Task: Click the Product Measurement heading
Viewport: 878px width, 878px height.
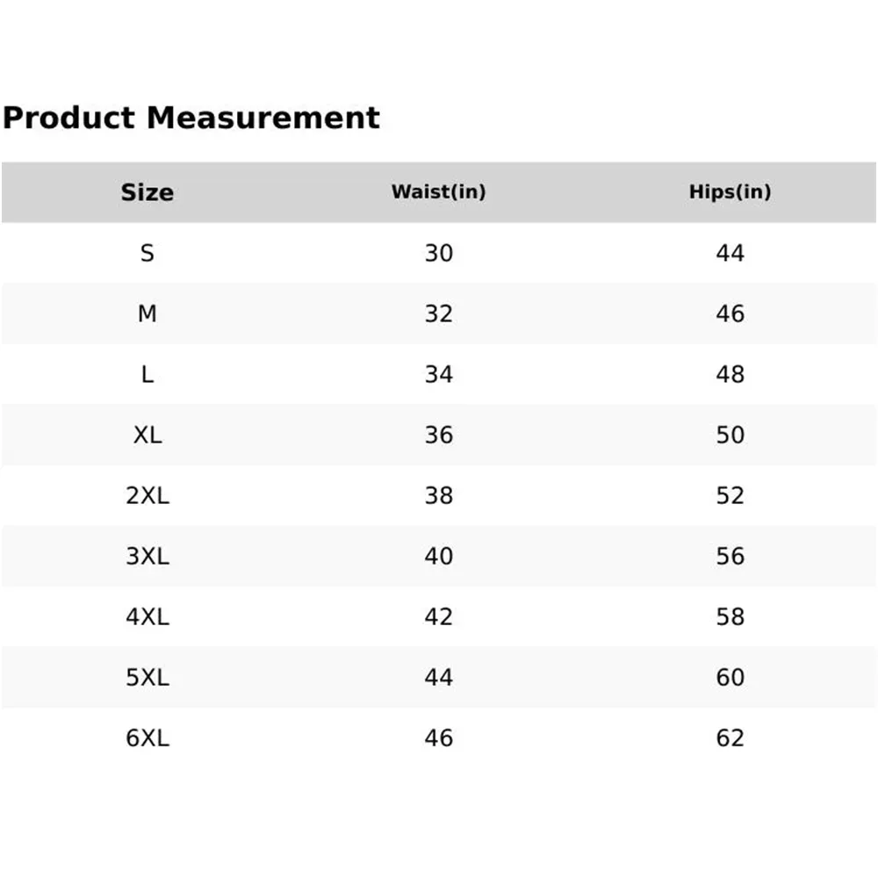Action: (x=191, y=118)
